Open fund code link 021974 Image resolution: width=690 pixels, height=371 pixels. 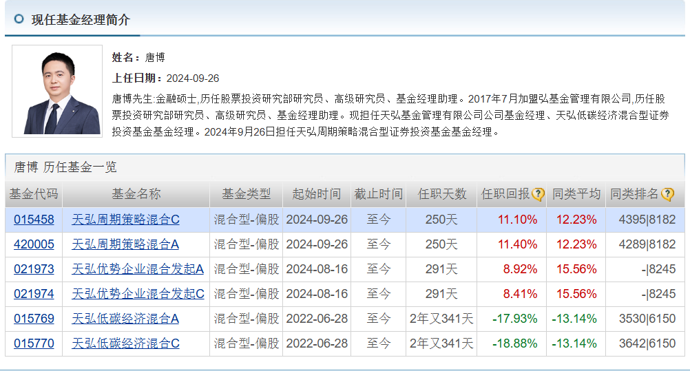(34, 293)
